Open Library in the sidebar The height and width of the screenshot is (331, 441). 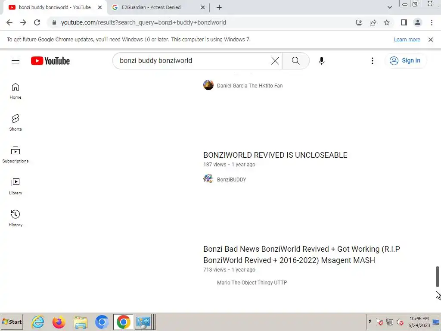coord(16,186)
